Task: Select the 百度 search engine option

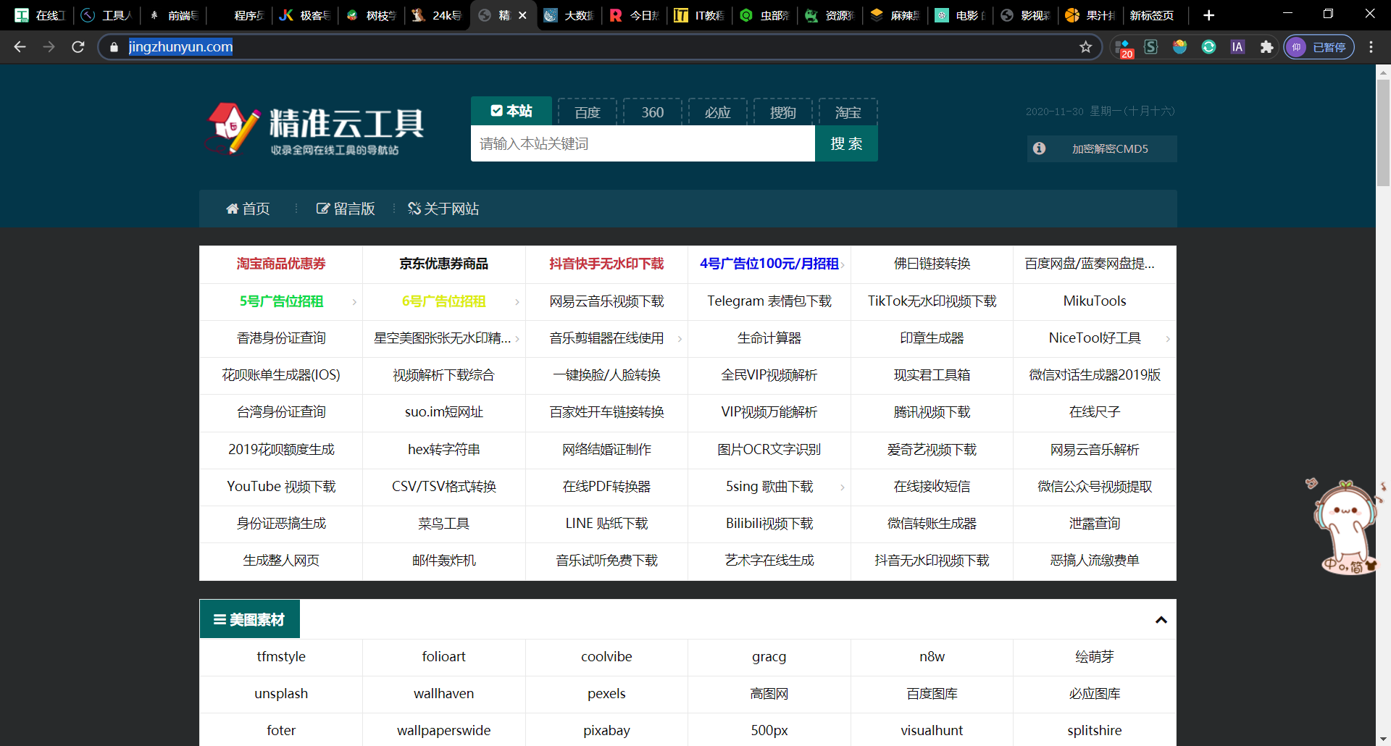Action: (587, 112)
